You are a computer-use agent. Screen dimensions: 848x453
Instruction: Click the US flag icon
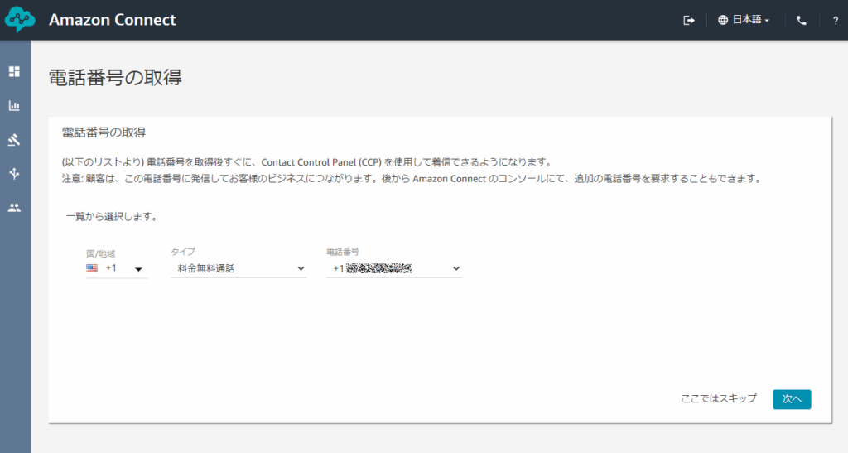[x=92, y=268]
